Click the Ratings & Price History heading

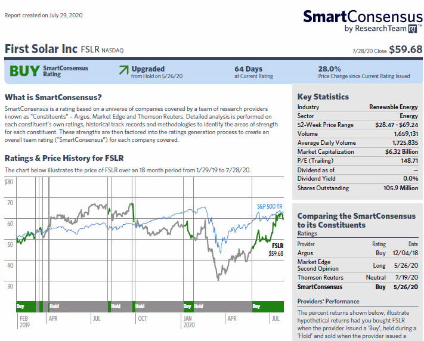tap(64, 158)
